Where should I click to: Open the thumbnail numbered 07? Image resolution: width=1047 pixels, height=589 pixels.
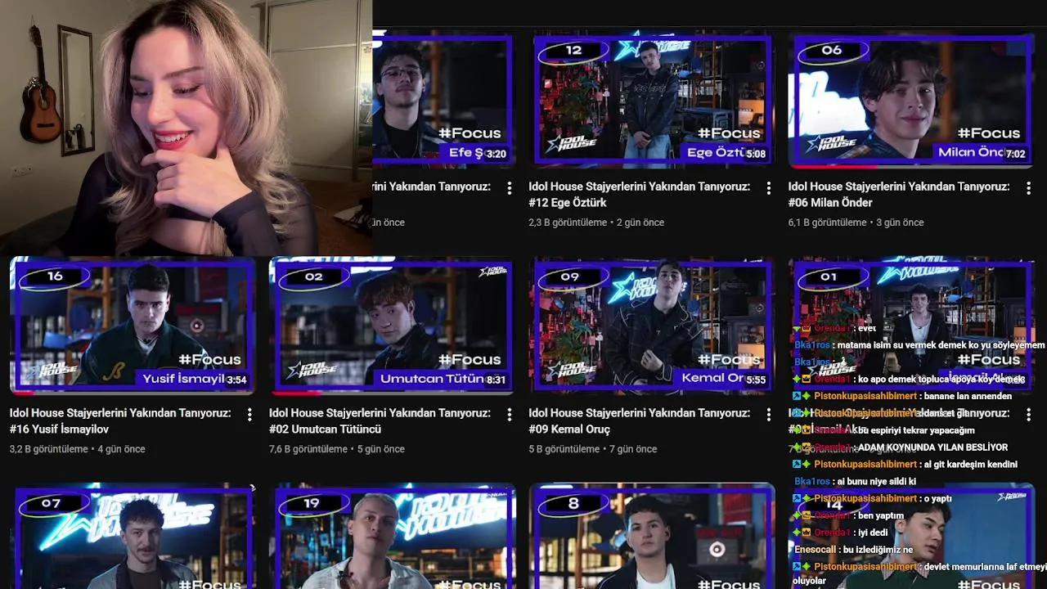tap(133, 537)
